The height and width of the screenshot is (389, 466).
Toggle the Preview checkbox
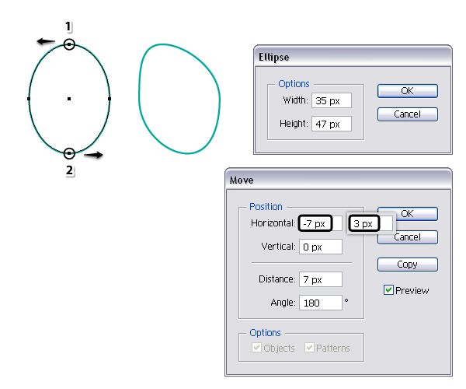click(390, 290)
